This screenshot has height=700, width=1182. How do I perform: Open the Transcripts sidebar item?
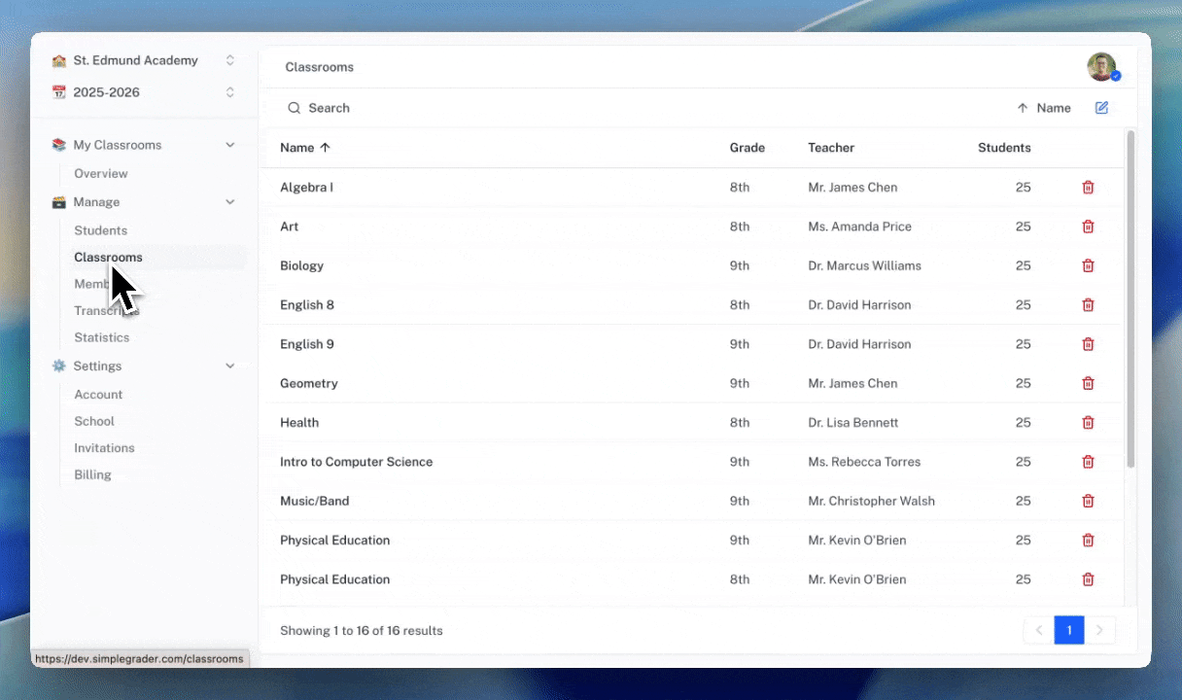click(106, 310)
